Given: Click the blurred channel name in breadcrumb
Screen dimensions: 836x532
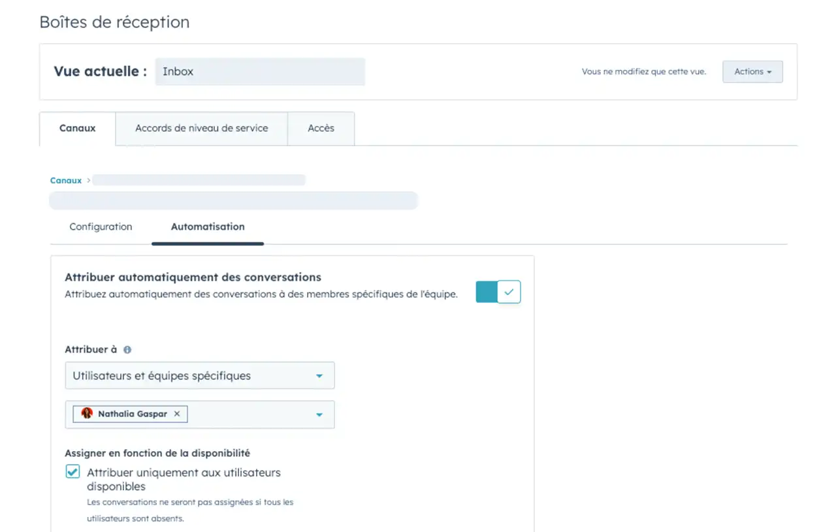Looking at the screenshot, I should pos(199,180).
